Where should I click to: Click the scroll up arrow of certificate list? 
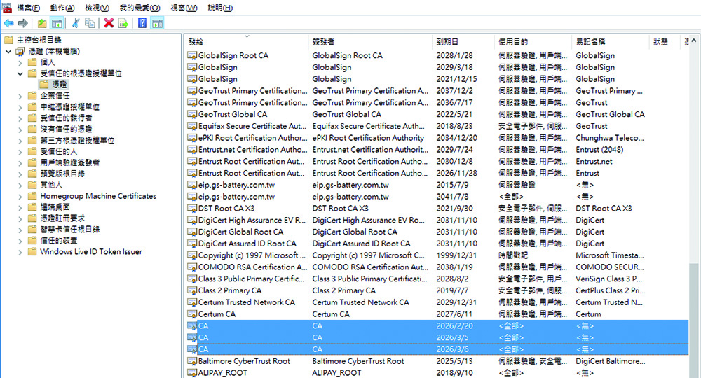[x=694, y=41]
